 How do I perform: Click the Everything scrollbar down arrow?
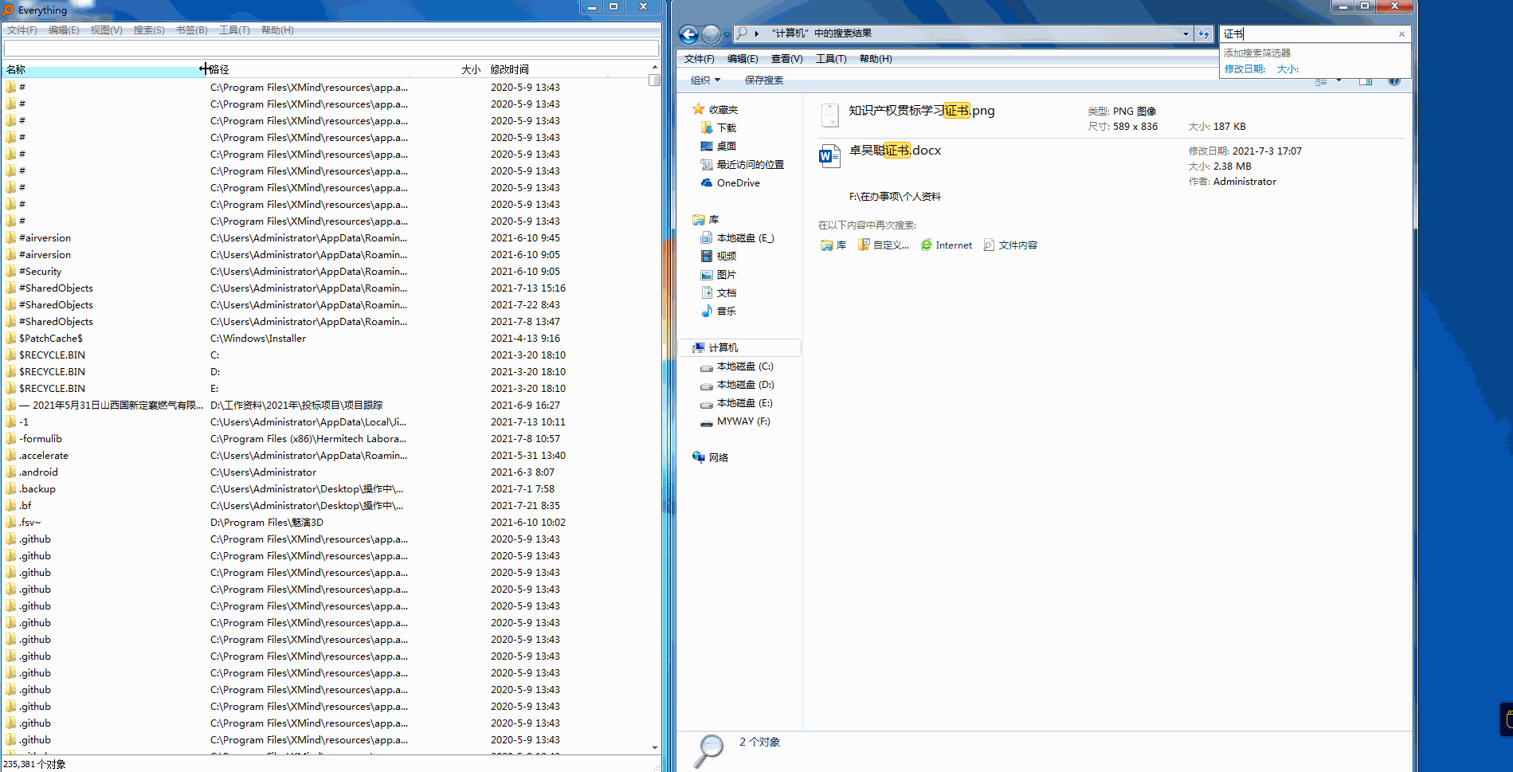(x=655, y=747)
